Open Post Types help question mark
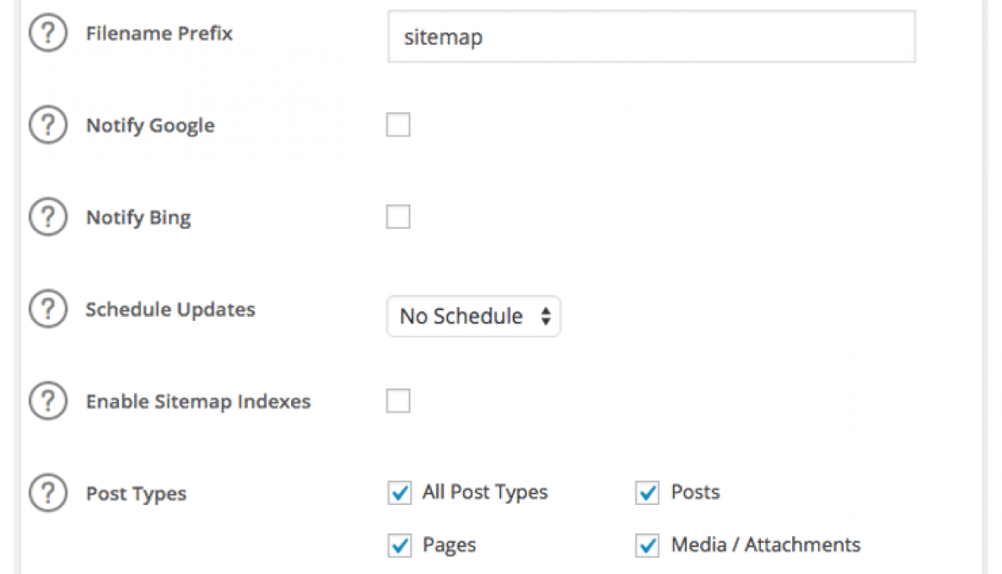 point(48,494)
